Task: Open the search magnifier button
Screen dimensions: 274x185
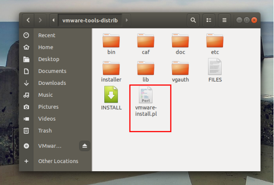Action: [x=193, y=21]
